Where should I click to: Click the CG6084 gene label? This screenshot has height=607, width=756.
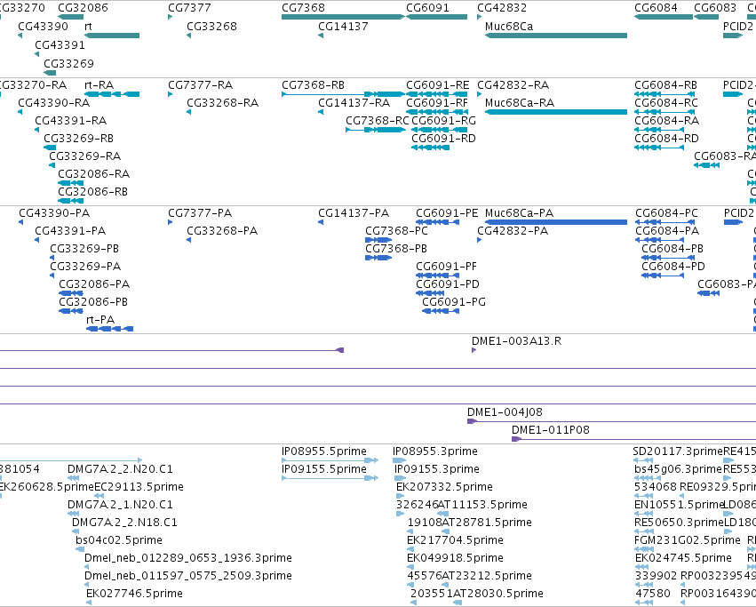657,8
